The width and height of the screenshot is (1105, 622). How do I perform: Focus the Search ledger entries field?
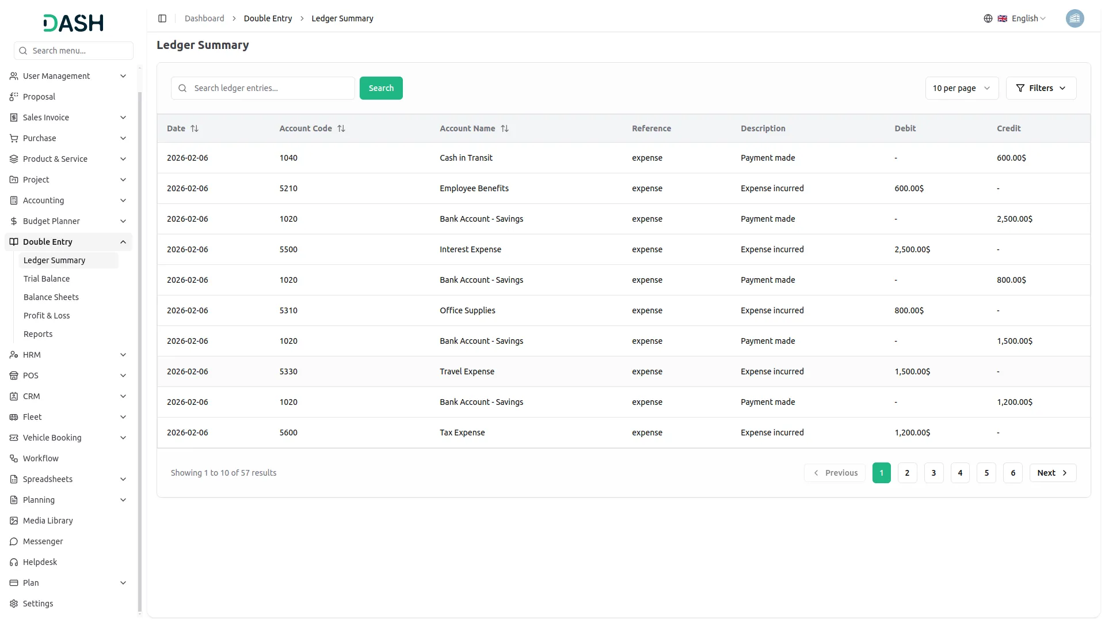270,88
